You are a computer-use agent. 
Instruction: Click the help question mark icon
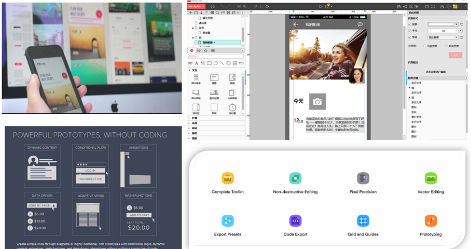click(x=449, y=6)
